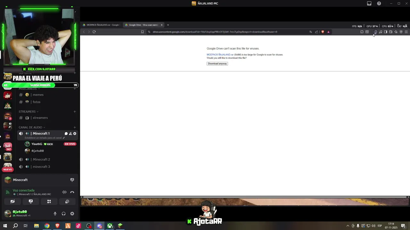
Task: Open the browser downloads icon
Action: pyautogui.click(x=375, y=32)
